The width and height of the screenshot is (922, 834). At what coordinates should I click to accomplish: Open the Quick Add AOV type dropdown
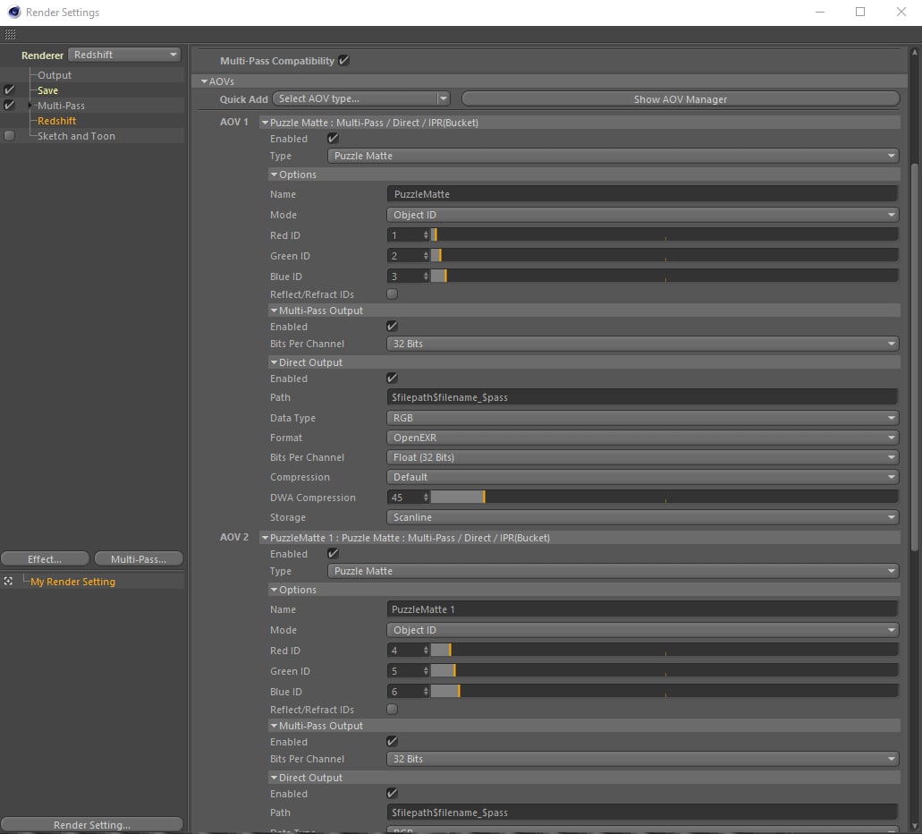point(361,98)
